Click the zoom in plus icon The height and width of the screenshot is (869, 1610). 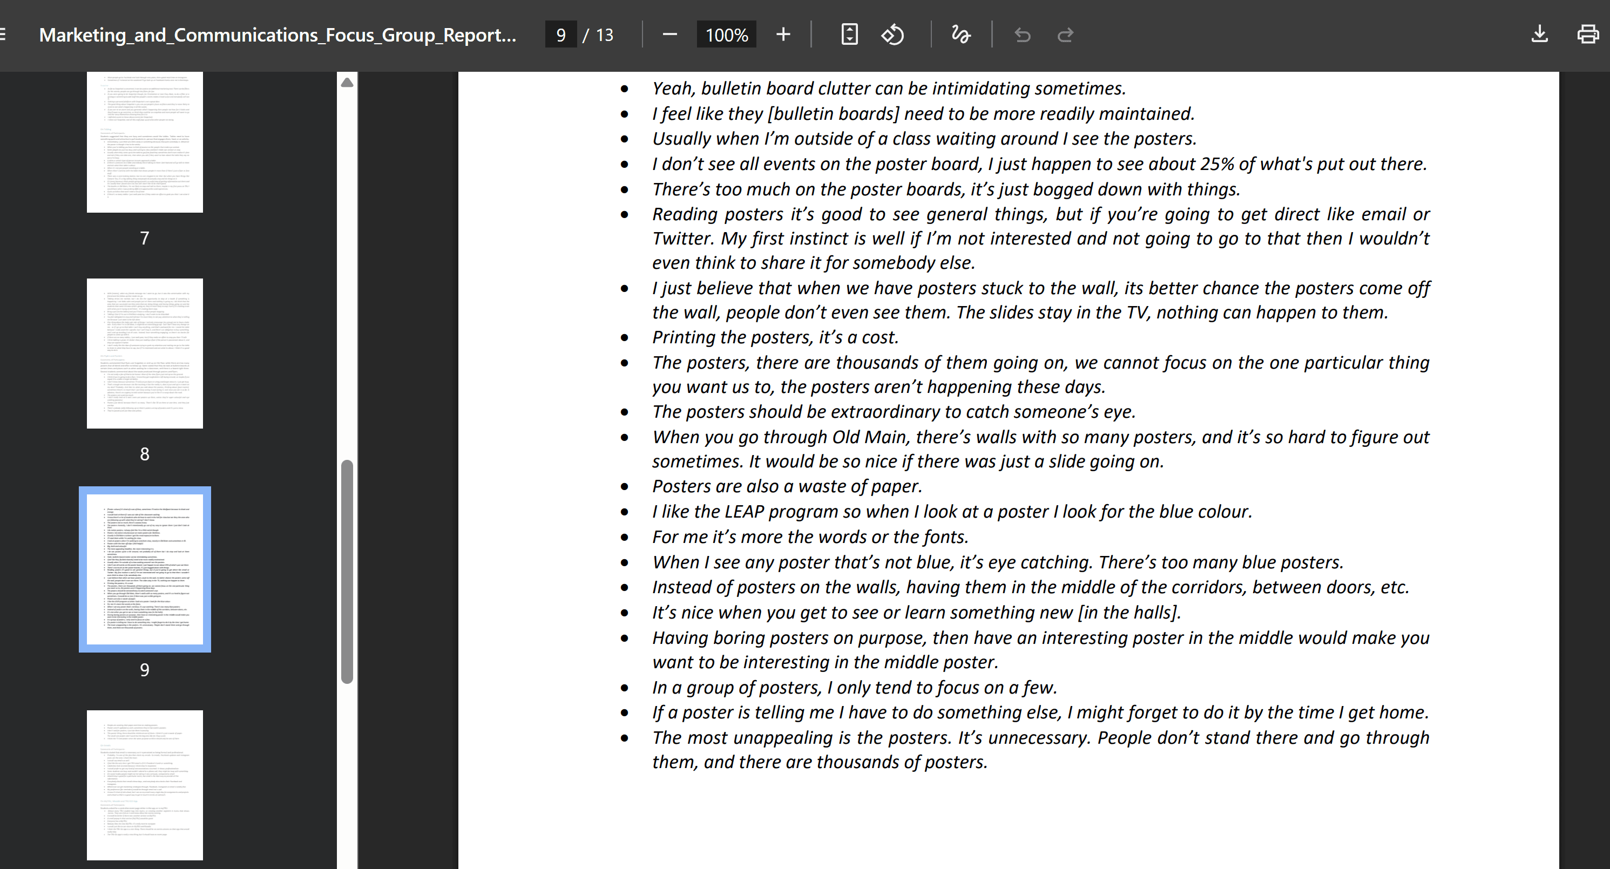783,35
